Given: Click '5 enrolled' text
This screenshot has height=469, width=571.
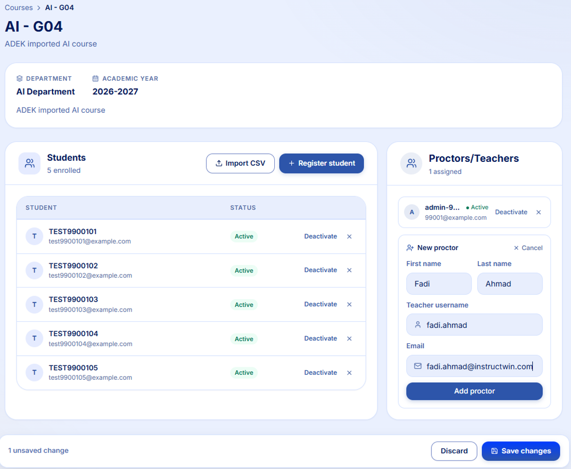Looking at the screenshot, I should (64, 170).
